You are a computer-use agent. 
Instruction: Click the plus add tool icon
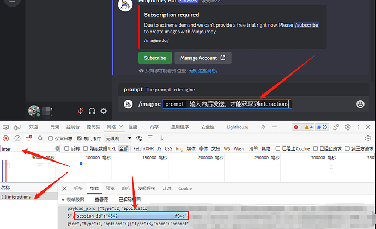click(x=275, y=127)
